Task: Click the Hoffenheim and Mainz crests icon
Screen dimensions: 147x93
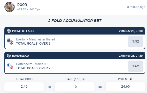Action: pyautogui.click(x=10, y=66)
